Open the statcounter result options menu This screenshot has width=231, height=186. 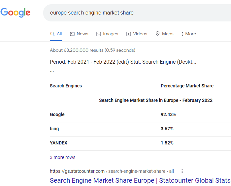(x=182, y=171)
